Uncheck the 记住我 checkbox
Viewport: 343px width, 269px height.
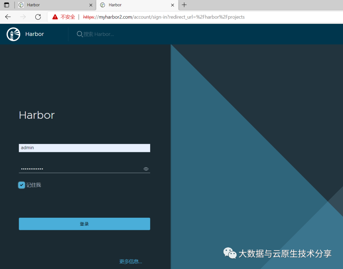click(x=22, y=185)
